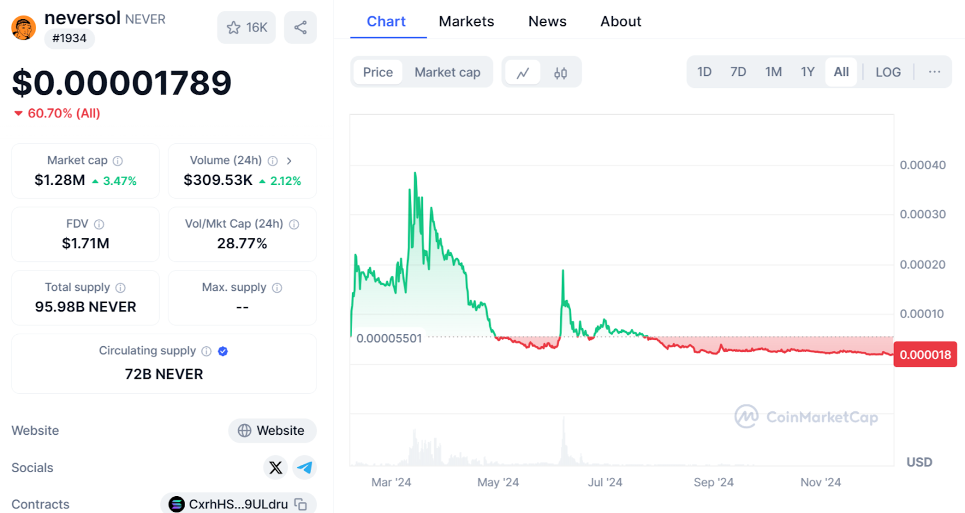Toggle chart to Market cap view
Viewport: 965px width, 513px height.
point(447,72)
